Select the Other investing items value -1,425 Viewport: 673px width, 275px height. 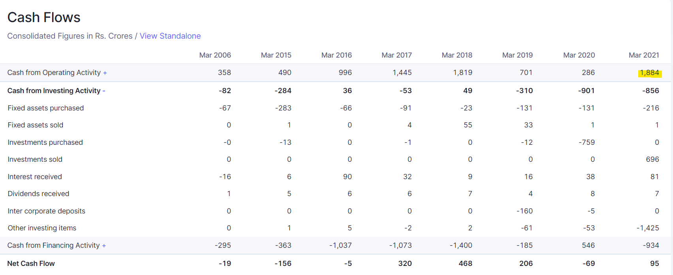(x=647, y=228)
